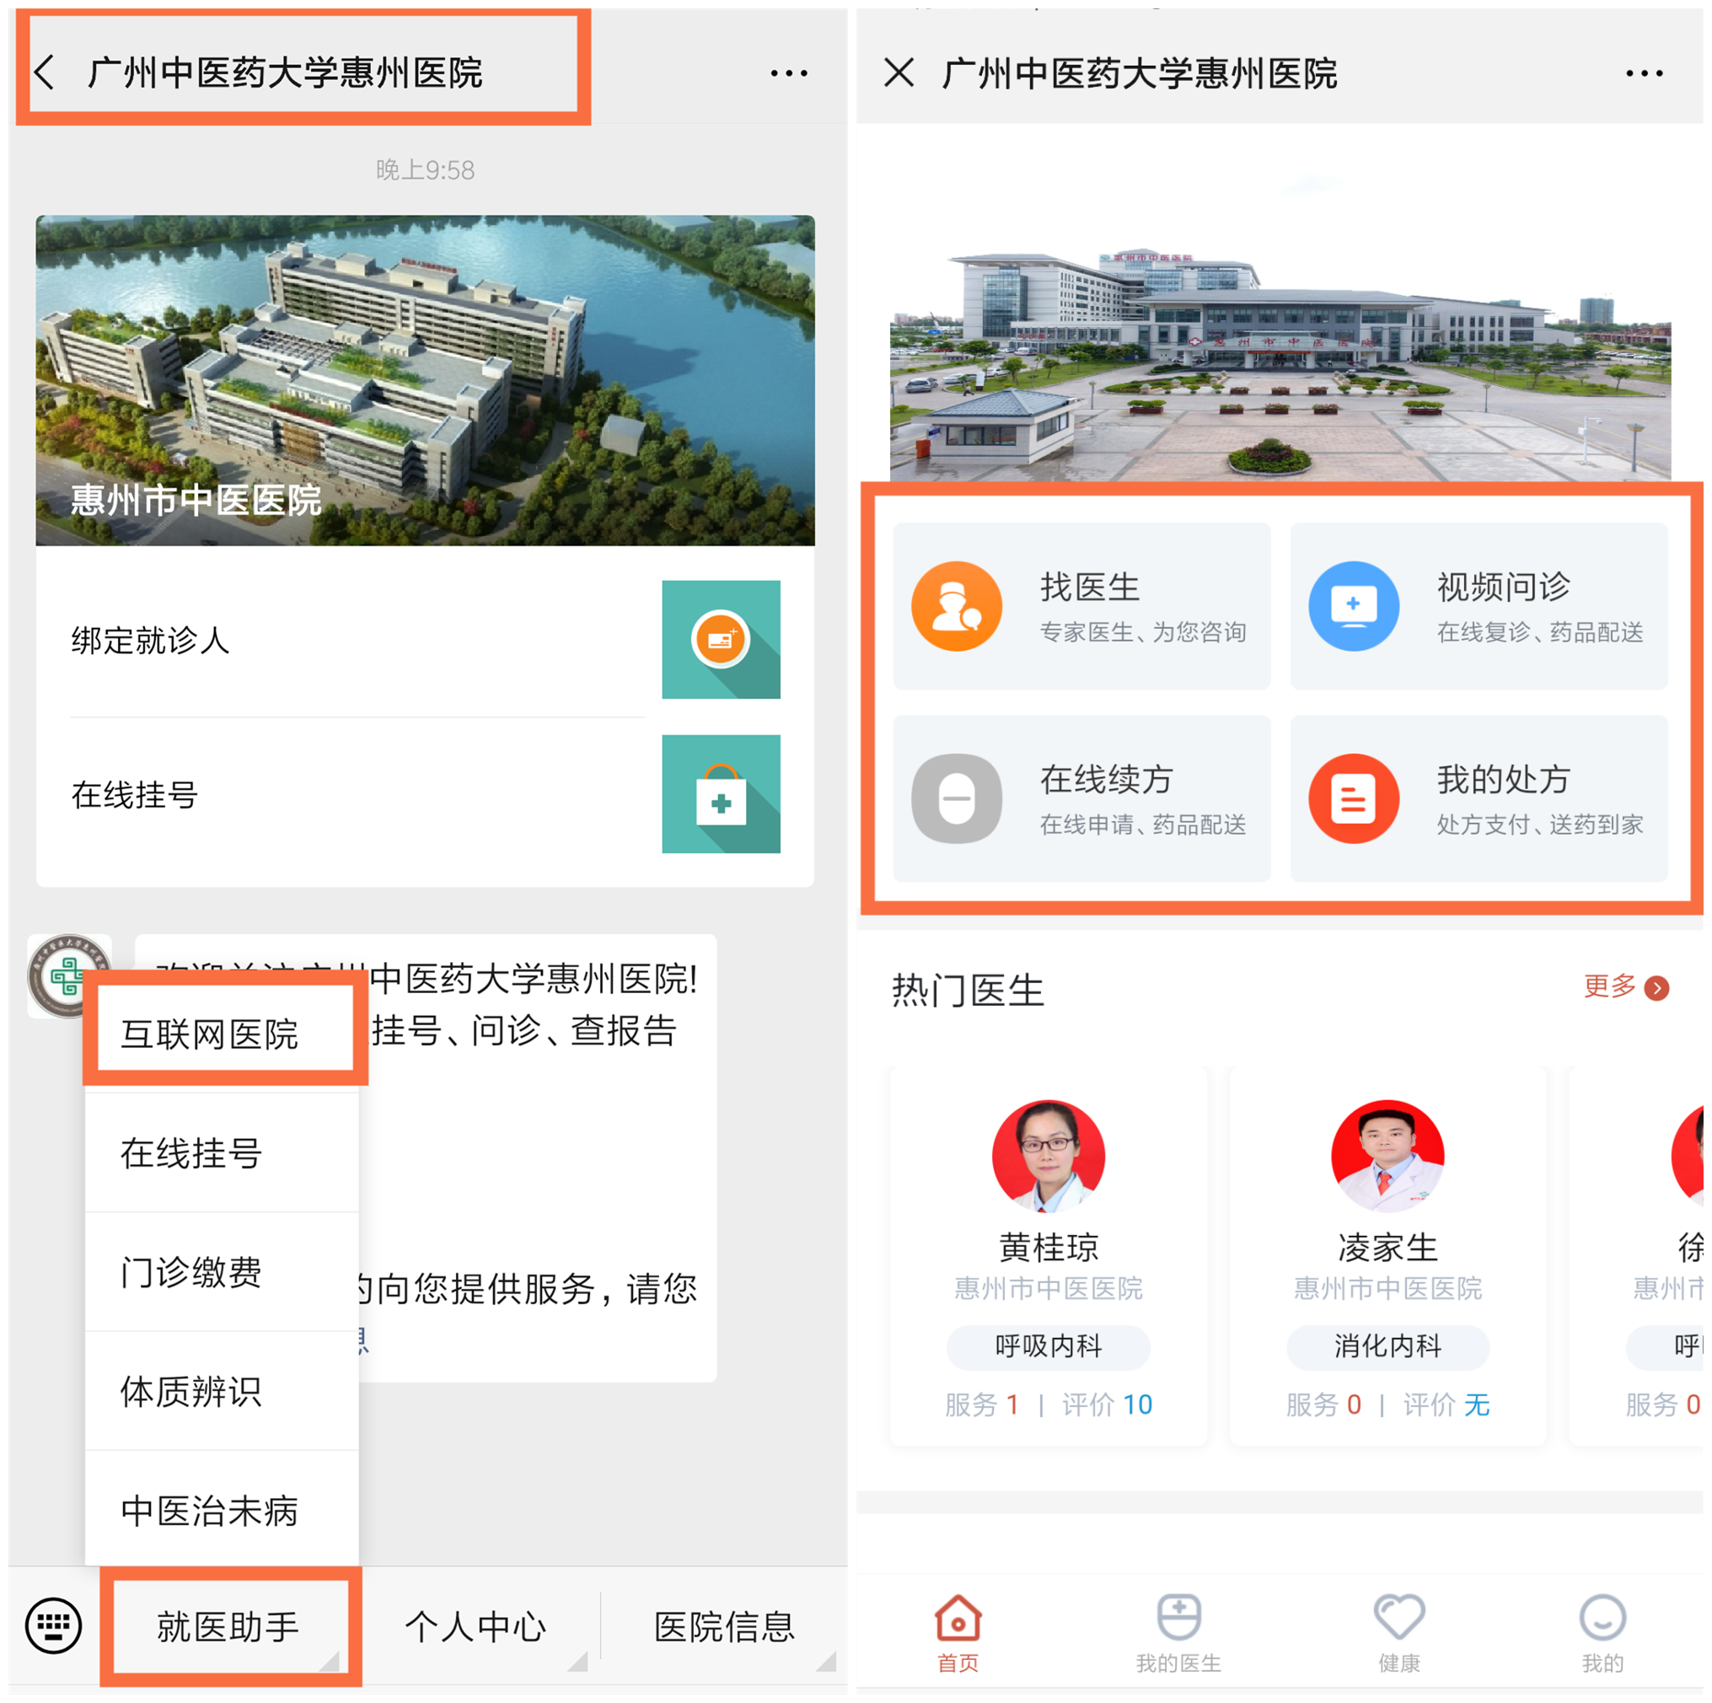Tap the 呼吸内科 department tag

point(1048,1346)
